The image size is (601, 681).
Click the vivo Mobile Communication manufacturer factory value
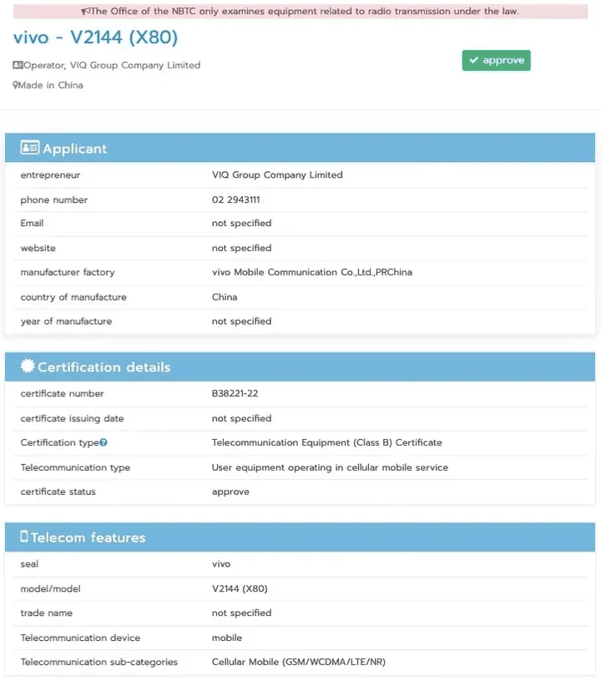(x=311, y=272)
